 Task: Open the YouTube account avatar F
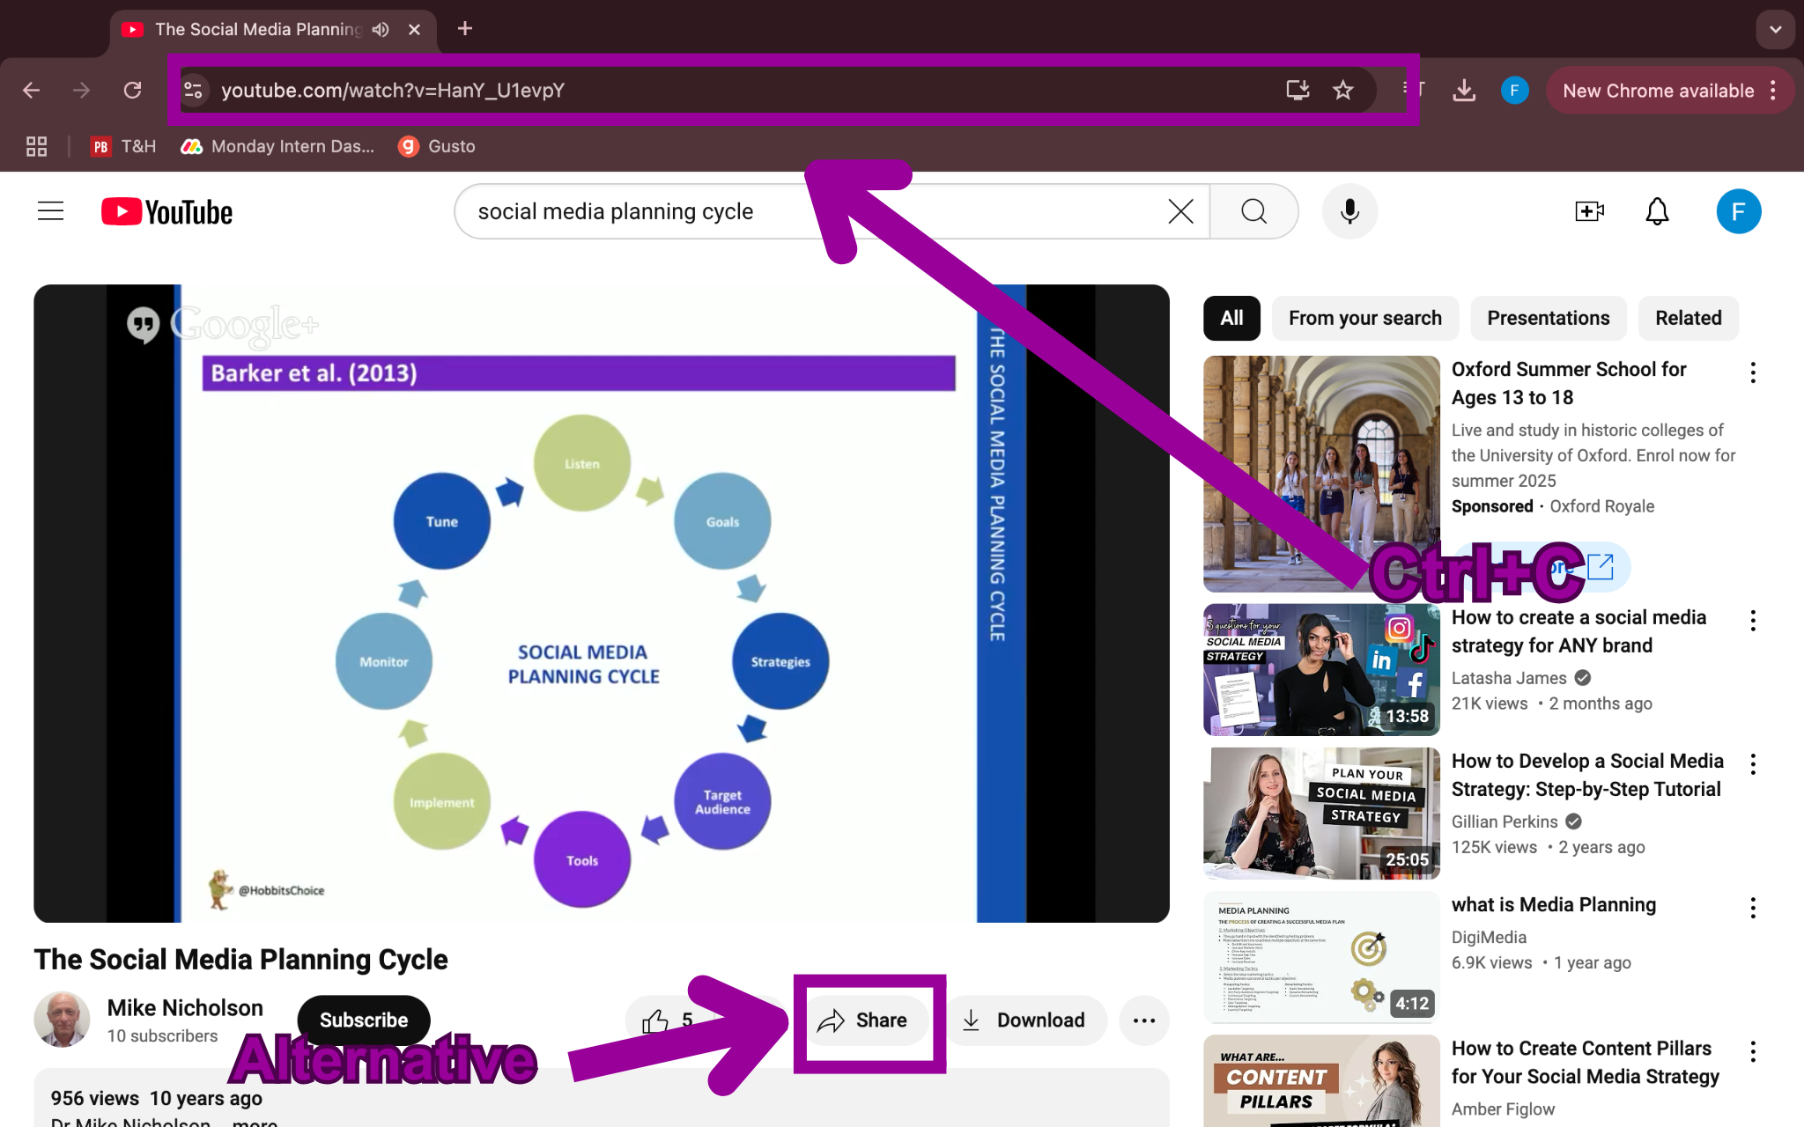[1739, 211]
